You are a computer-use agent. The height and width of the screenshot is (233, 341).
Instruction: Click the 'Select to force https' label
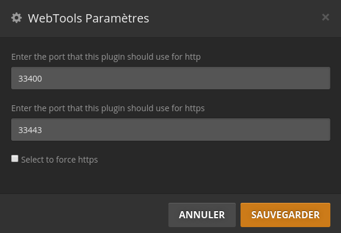59,160
